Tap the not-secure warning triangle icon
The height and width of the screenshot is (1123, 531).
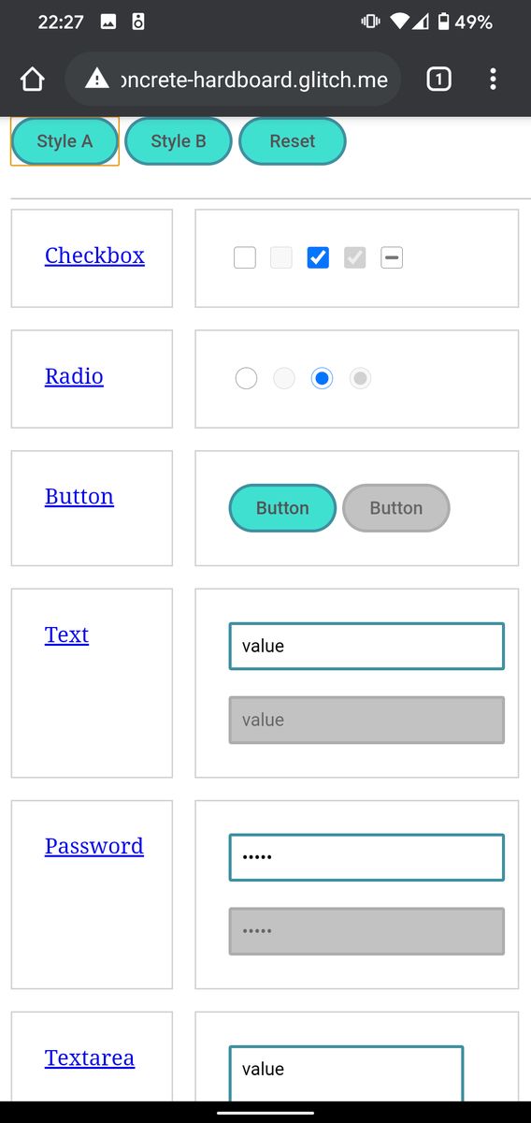(x=97, y=80)
